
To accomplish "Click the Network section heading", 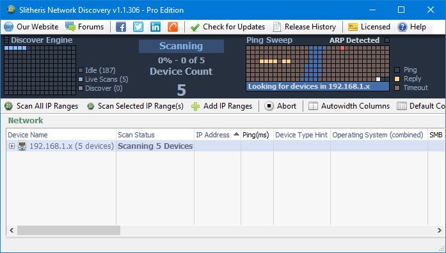I will click(26, 120).
